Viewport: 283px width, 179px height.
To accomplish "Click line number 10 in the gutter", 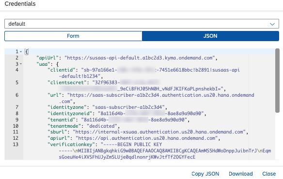I will [16, 126].
